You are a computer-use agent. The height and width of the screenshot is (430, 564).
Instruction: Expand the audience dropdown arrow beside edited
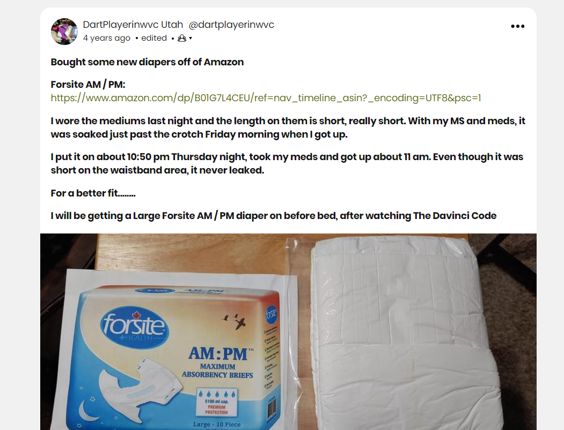(191, 38)
